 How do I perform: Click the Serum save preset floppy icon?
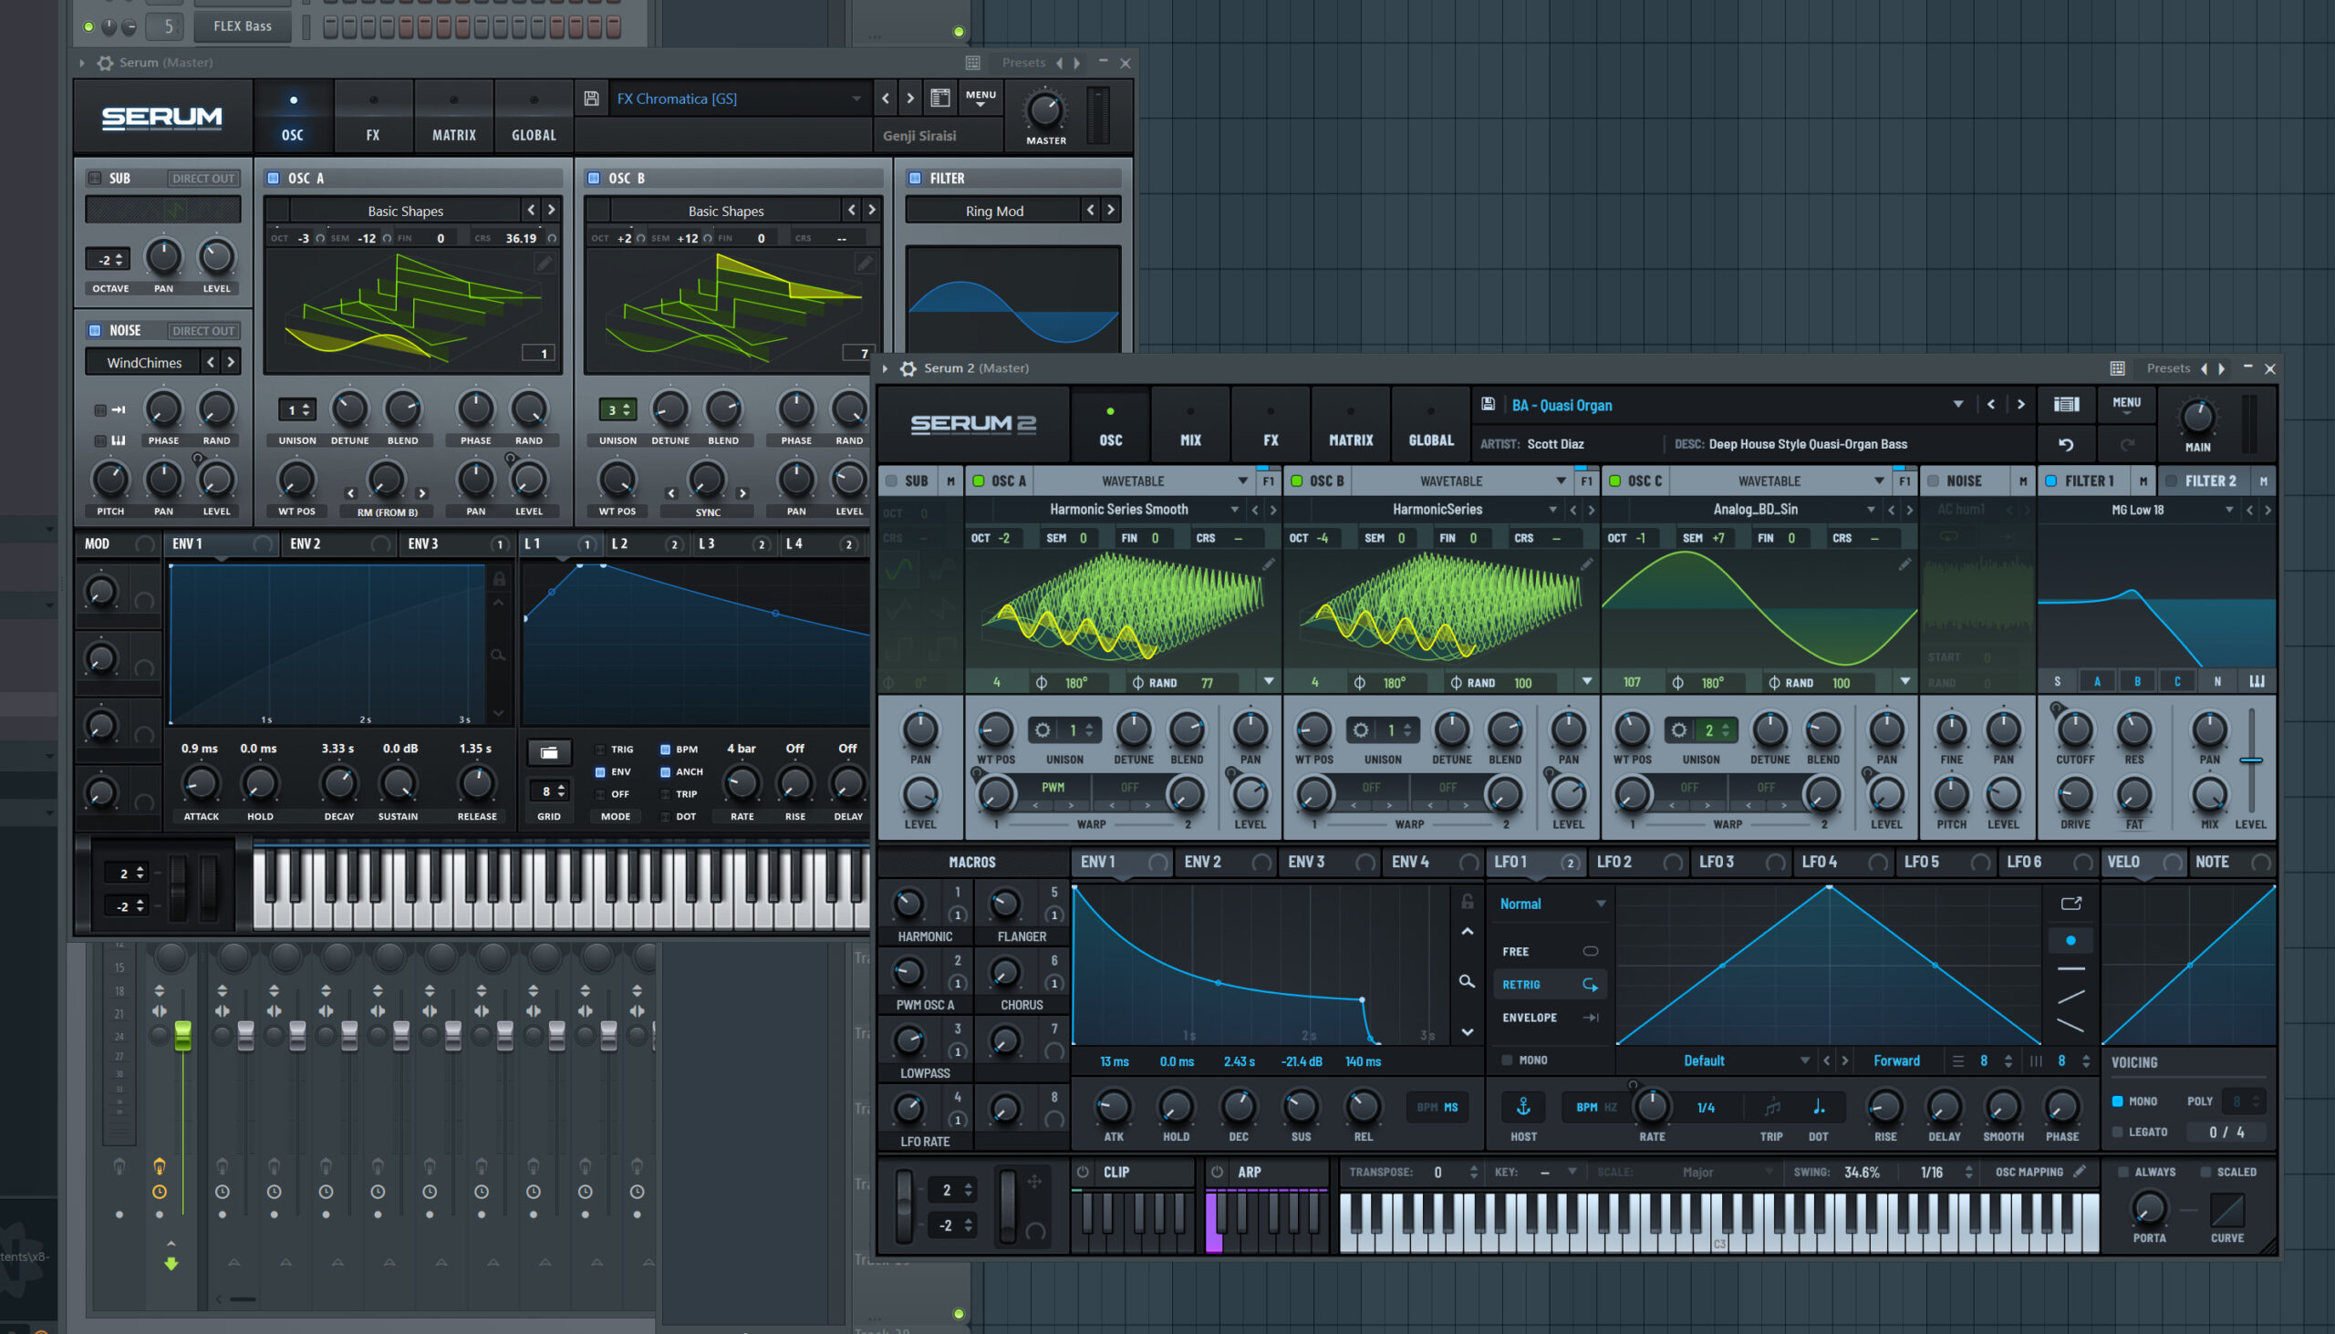pyautogui.click(x=591, y=98)
